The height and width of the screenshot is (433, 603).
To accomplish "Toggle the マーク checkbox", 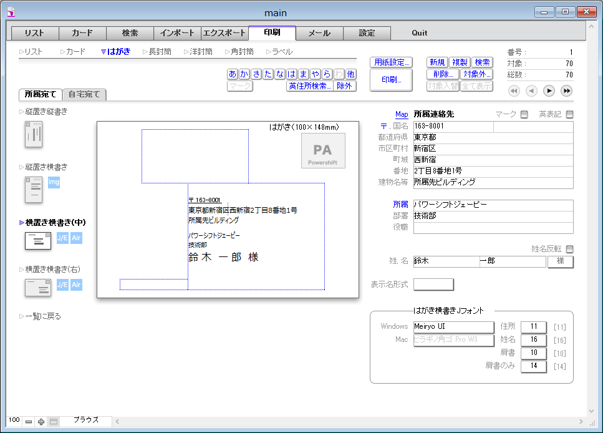I will click(524, 114).
